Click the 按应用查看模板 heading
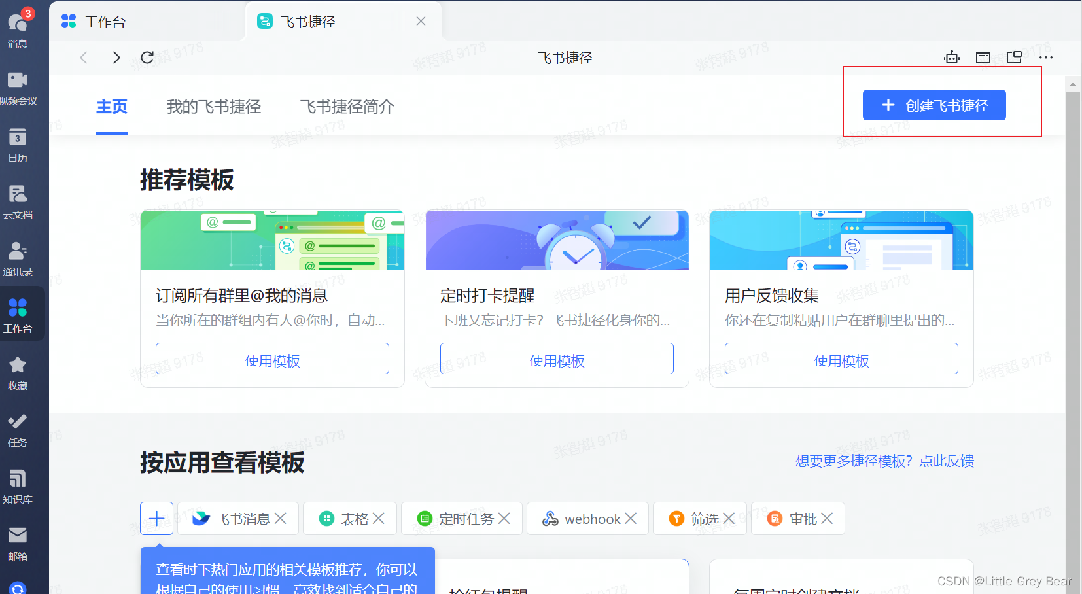The width and height of the screenshot is (1082, 594). click(x=222, y=463)
